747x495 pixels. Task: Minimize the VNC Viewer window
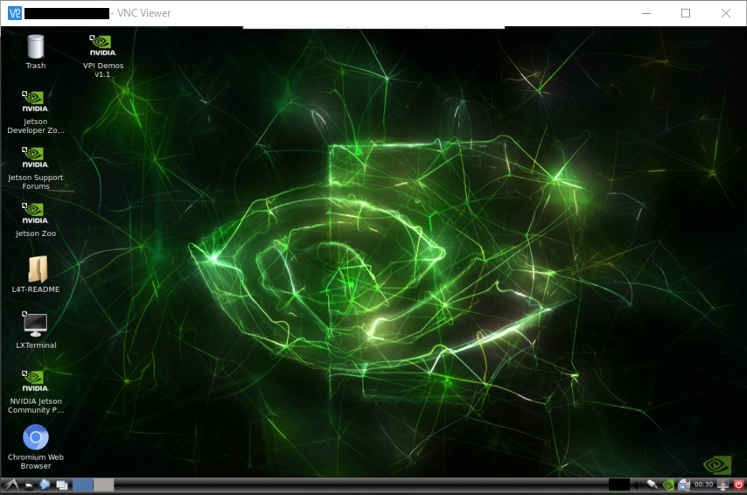tap(646, 13)
